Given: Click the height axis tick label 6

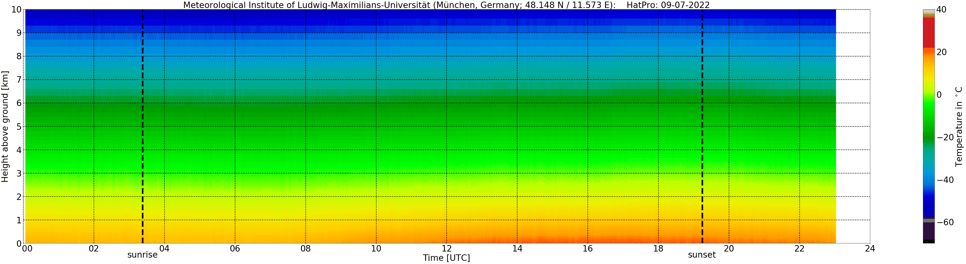Looking at the screenshot, I should [x=19, y=103].
